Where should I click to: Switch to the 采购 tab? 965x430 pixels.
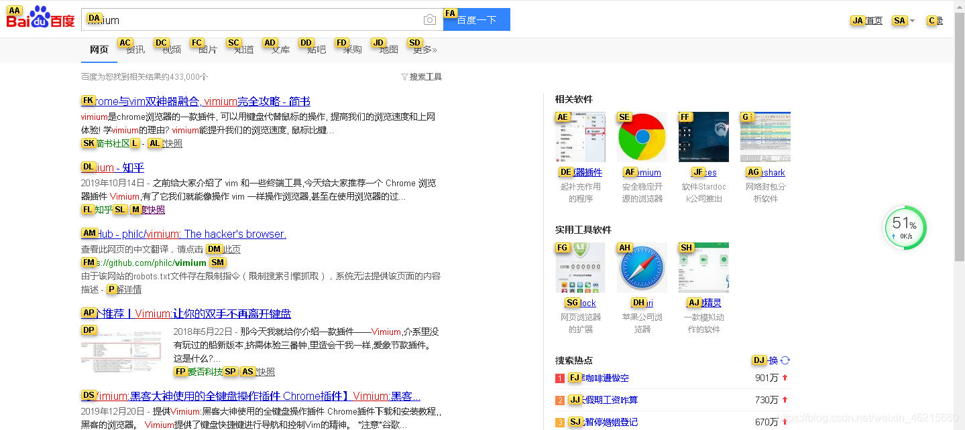click(352, 50)
